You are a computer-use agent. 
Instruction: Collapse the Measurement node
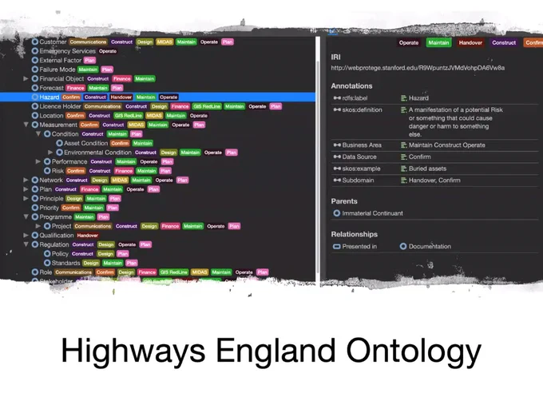26,125
